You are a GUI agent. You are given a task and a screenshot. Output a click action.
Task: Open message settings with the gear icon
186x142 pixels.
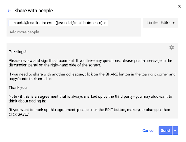[x=171, y=47]
